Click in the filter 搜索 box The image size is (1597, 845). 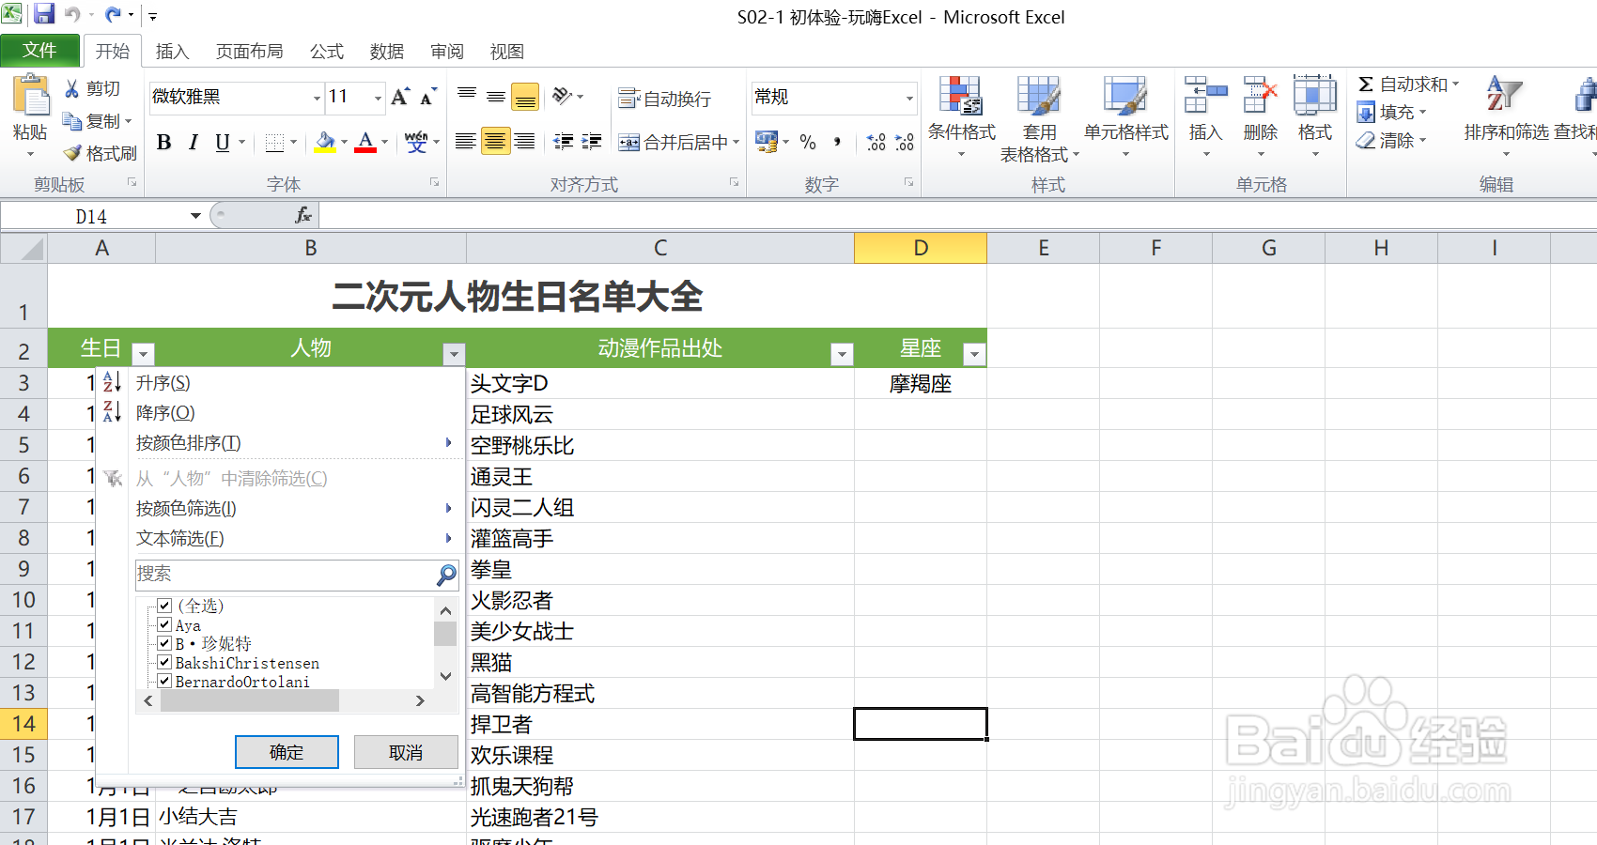pos(286,574)
